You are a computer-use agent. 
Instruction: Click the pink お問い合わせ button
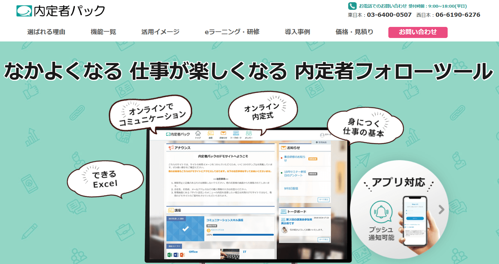pyautogui.click(x=418, y=32)
